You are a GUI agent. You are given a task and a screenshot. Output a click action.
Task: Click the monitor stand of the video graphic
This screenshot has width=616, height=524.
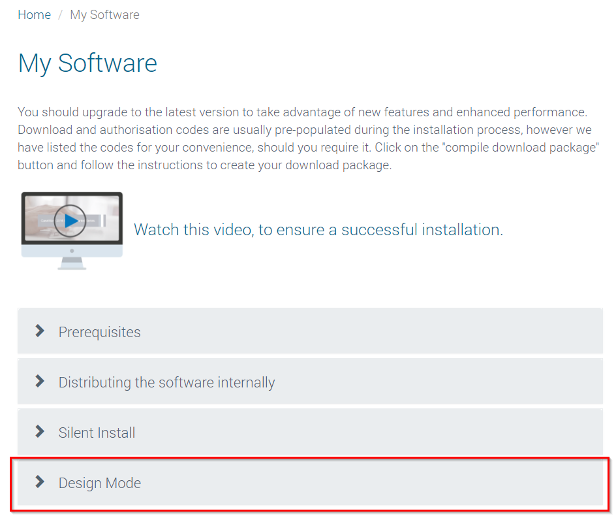(x=72, y=263)
